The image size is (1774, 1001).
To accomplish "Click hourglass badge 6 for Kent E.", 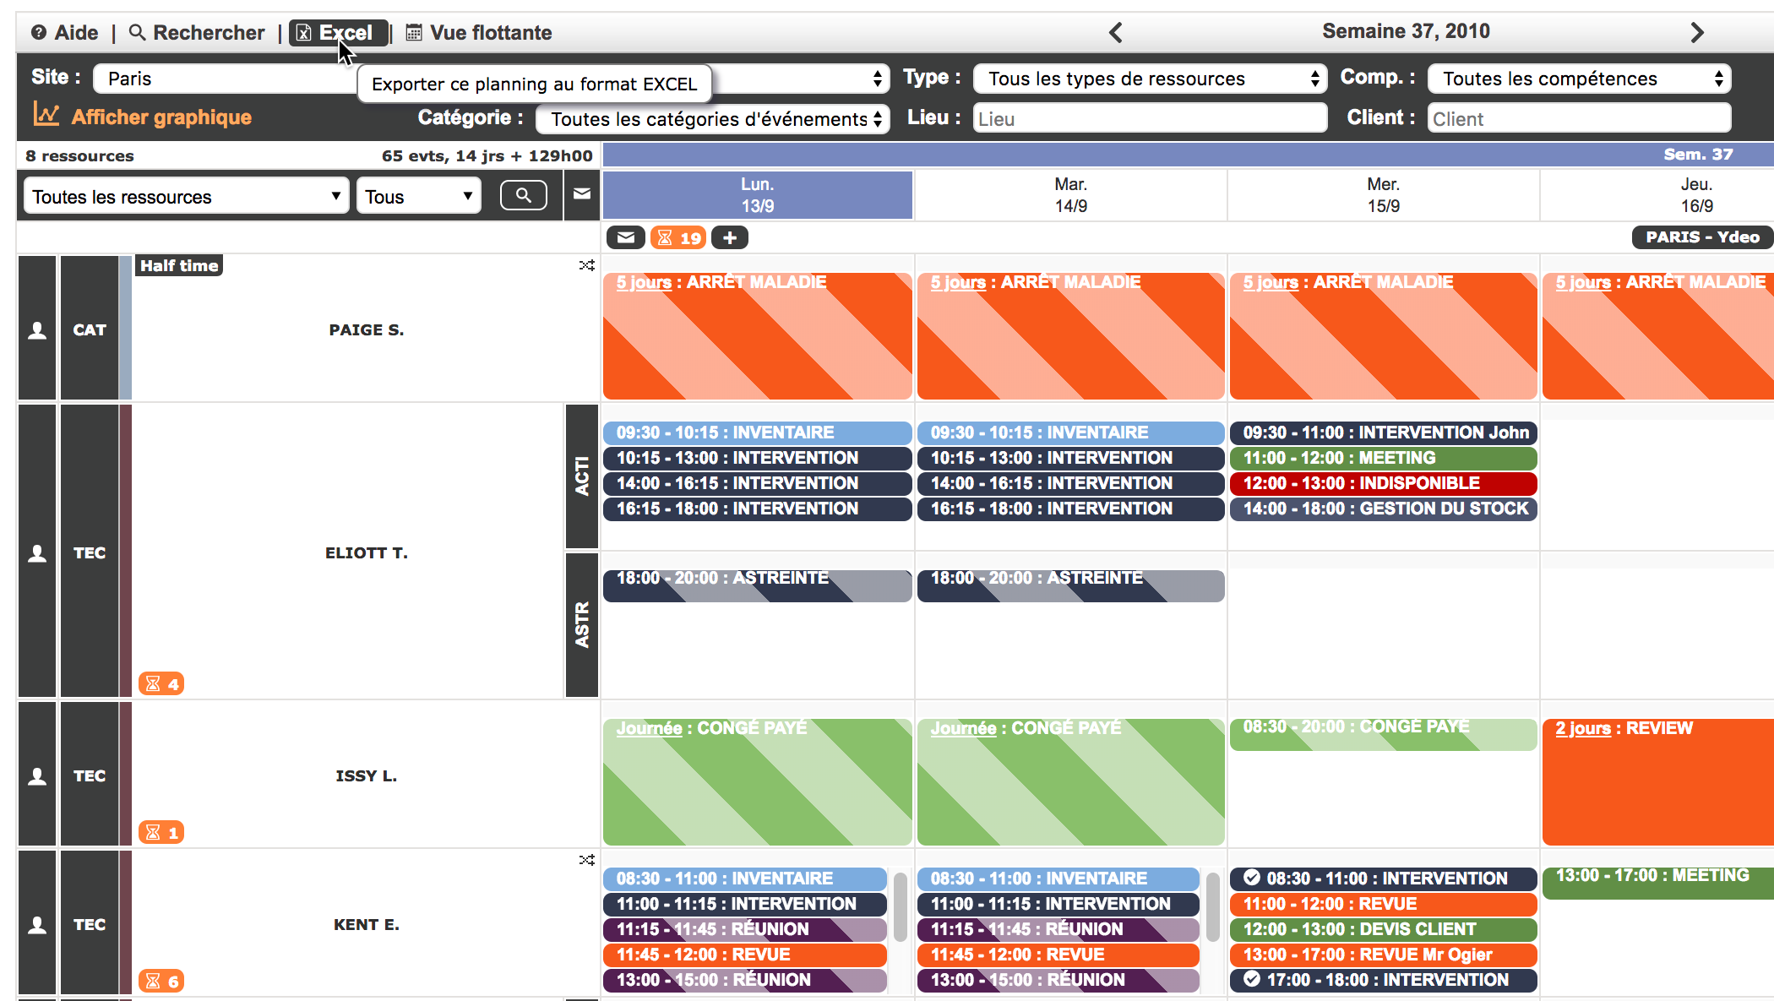I will pos(161,981).
